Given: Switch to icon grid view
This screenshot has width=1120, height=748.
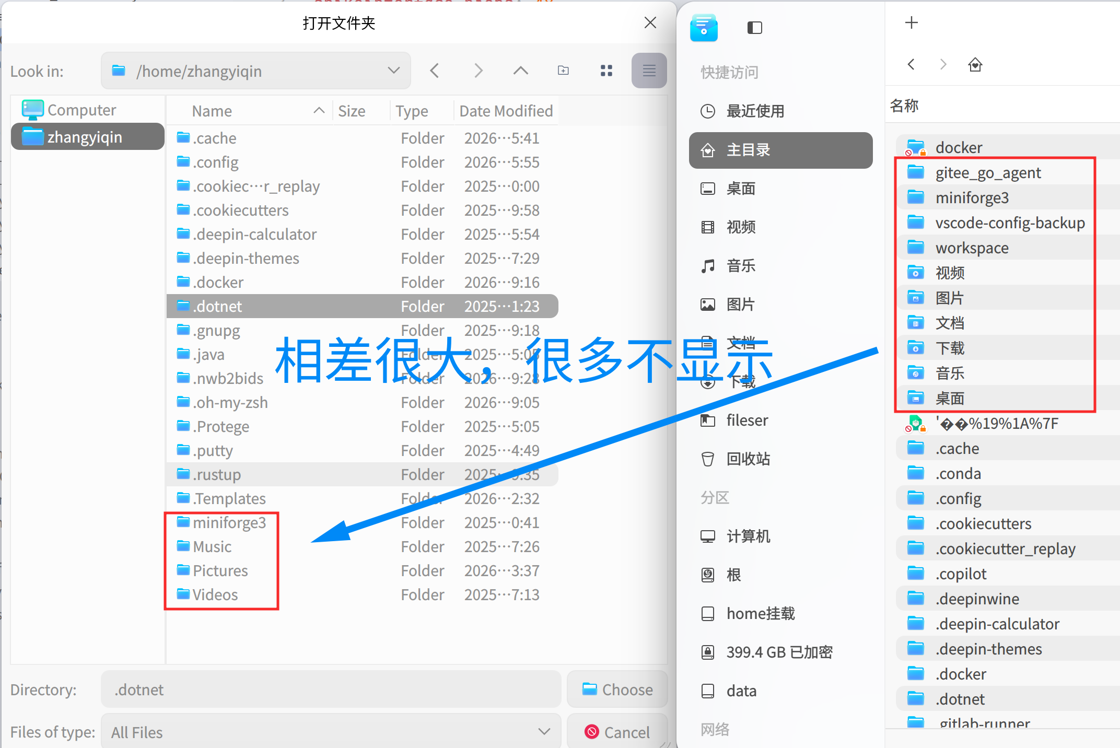Looking at the screenshot, I should pos(606,71).
